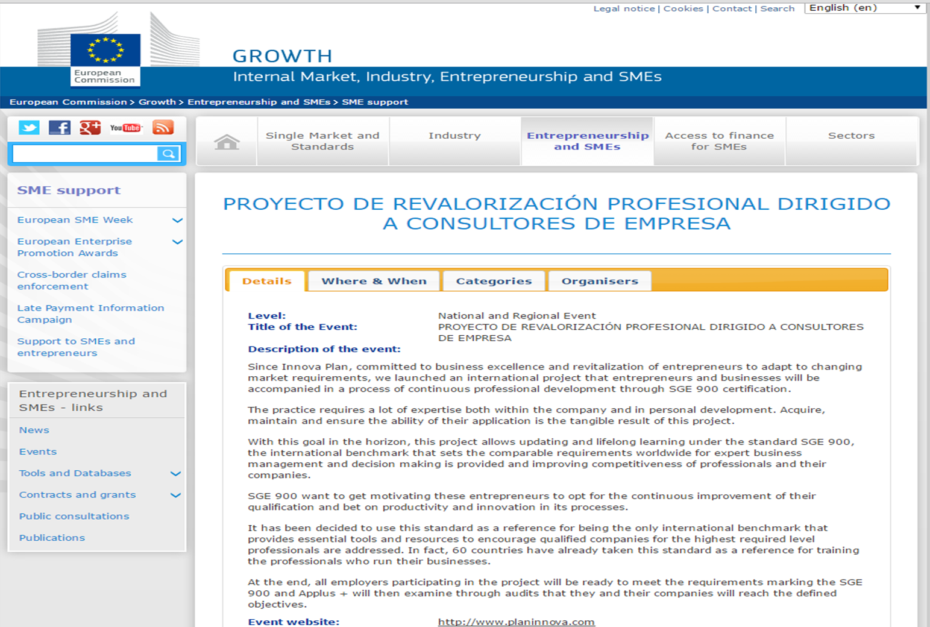Expand the European SME Week submenu
Image resolution: width=930 pixels, height=627 pixels.
pyautogui.click(x=177, y=220)
